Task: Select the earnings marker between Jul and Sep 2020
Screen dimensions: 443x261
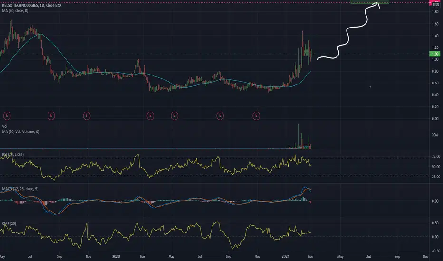Action: click(220, 115)
